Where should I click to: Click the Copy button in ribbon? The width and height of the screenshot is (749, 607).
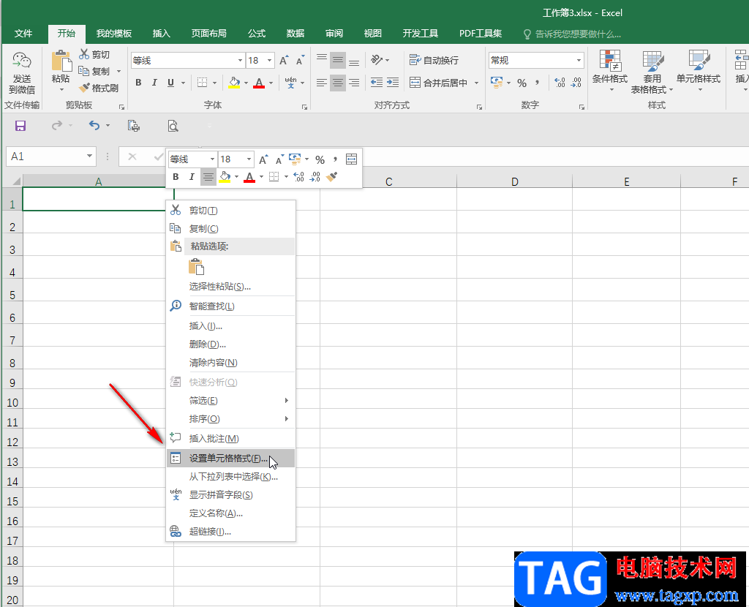pos(94,71)
